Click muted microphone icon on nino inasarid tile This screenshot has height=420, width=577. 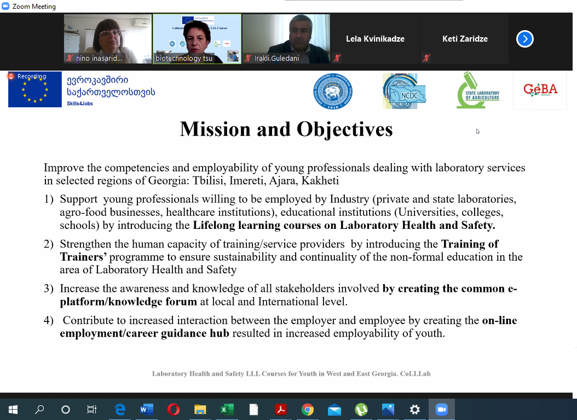pyautogui.click(x=69, y=58)
